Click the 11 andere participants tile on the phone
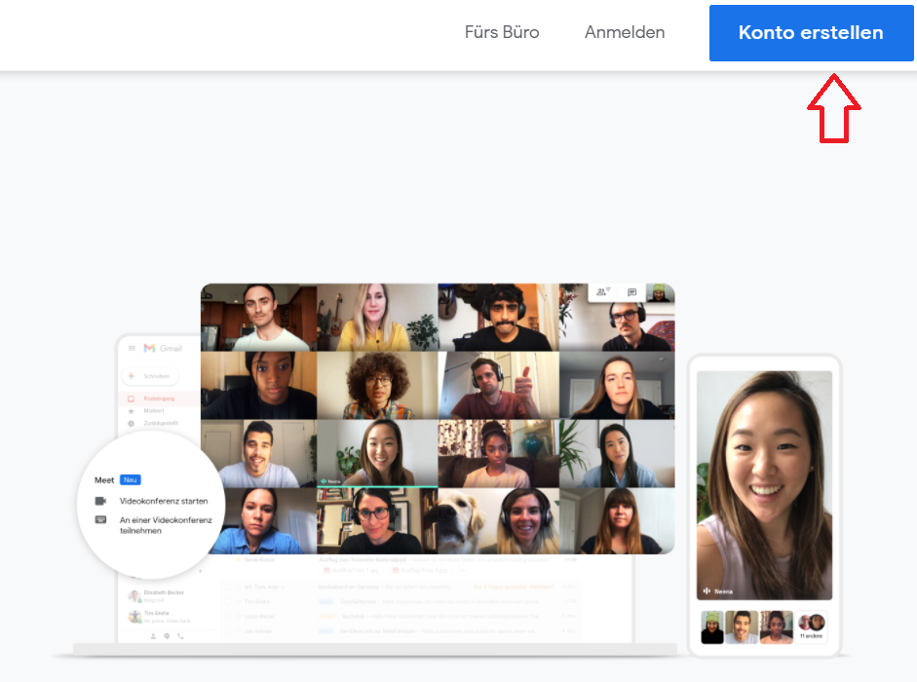This screenshot has width=917, height=682. coord(811,627)
